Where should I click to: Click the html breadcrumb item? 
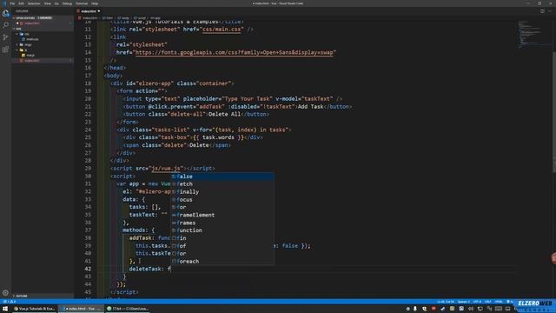pos(108,17)
